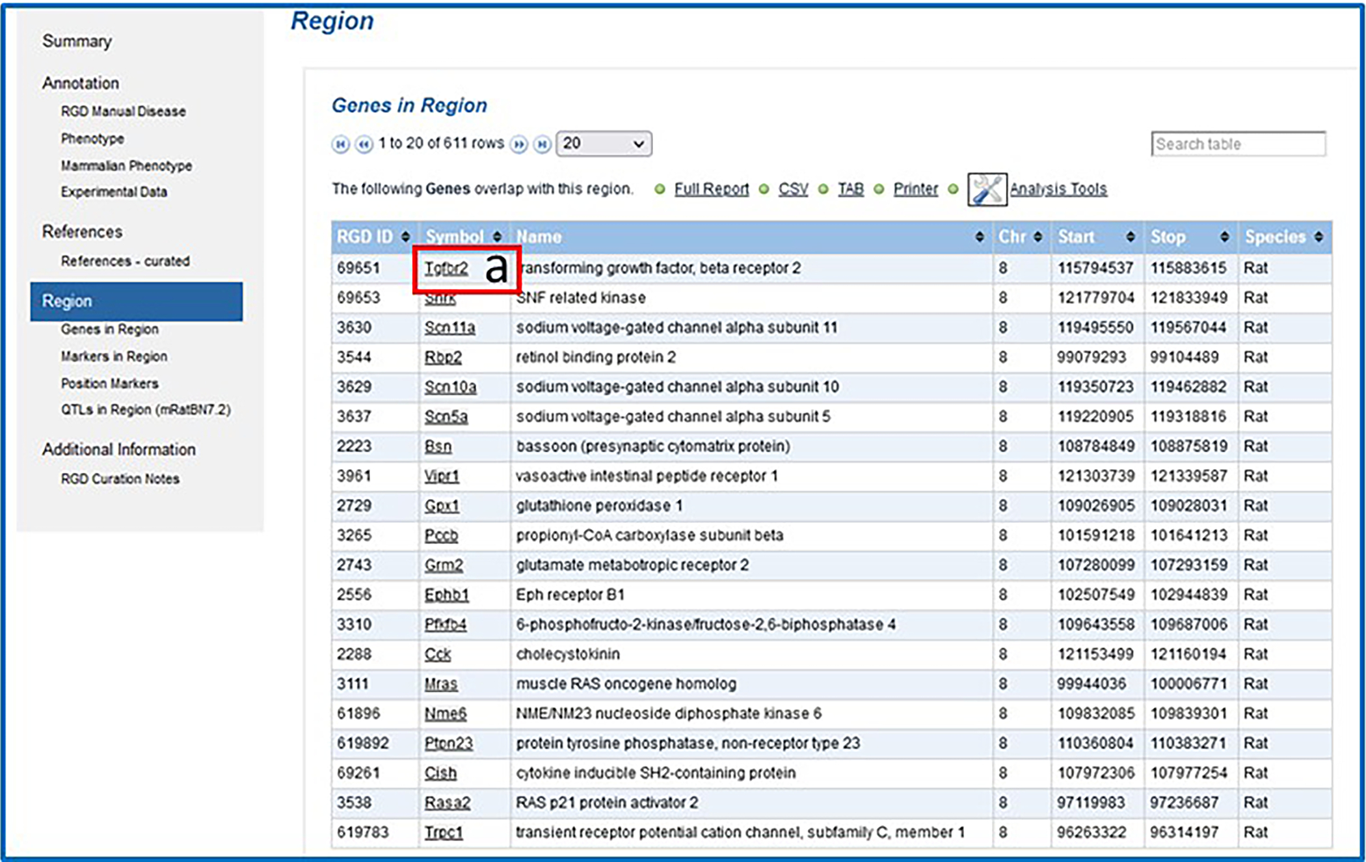
Task: Open RGD Curation Notes entry
Action: click(120, 479)
